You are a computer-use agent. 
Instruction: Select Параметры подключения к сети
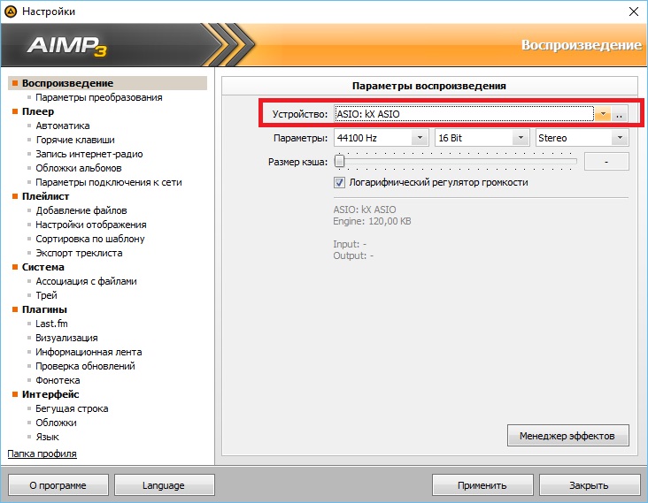tap(109, 182)
